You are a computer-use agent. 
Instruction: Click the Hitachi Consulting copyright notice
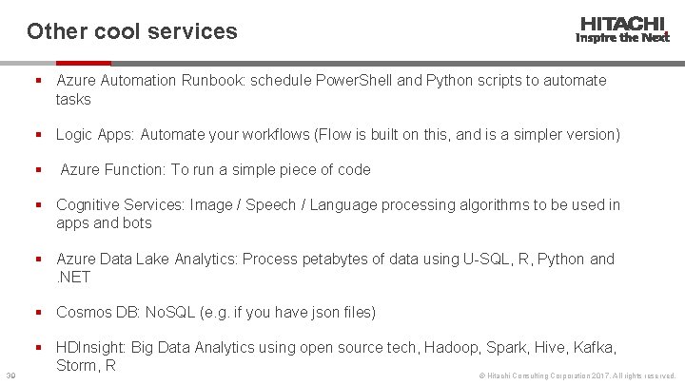pos(578,376)
